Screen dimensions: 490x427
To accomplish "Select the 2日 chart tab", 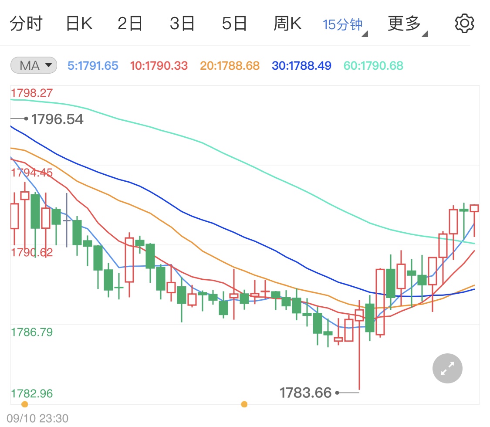I will point(130,24).
